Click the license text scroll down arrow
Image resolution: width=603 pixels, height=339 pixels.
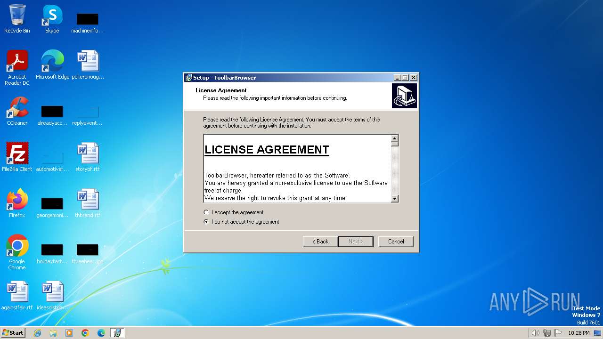(x=395, y=199)
